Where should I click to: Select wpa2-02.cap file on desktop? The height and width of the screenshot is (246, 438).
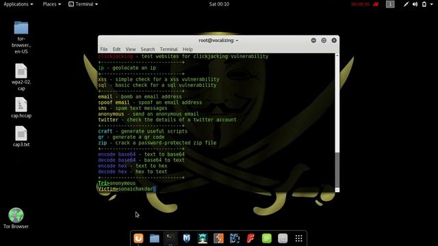coord(21,77)
